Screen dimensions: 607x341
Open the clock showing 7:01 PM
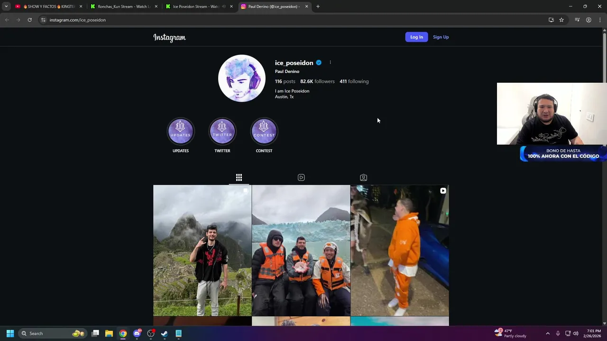[x=594, y=333]
